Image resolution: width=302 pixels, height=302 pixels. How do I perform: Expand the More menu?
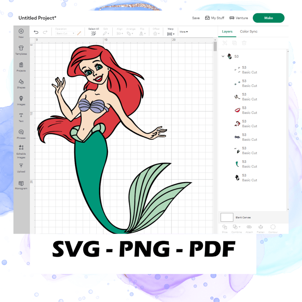(184, 32)
